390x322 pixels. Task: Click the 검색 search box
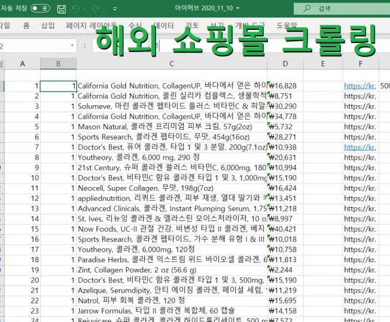[x=342, y=9]
